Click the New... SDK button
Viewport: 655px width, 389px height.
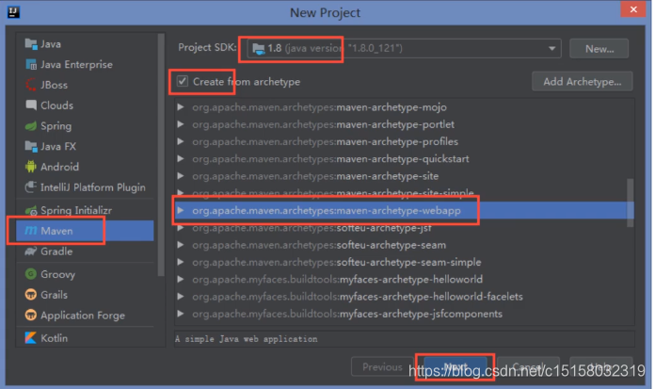coord(599,49)
